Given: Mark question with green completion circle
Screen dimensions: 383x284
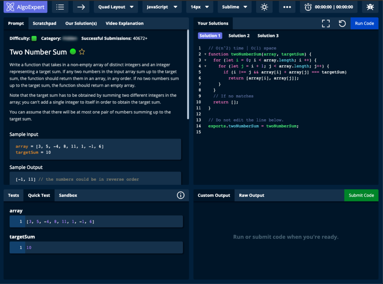Looking at the screenshot, I should (x=73, y=52).
